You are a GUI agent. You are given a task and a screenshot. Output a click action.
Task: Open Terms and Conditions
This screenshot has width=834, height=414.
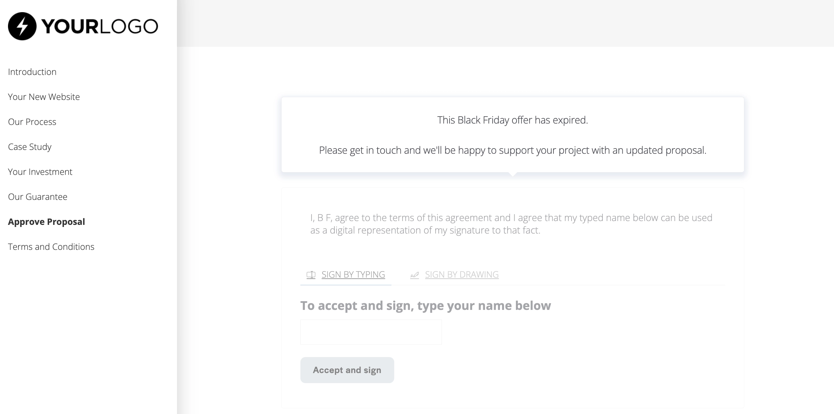51,247
